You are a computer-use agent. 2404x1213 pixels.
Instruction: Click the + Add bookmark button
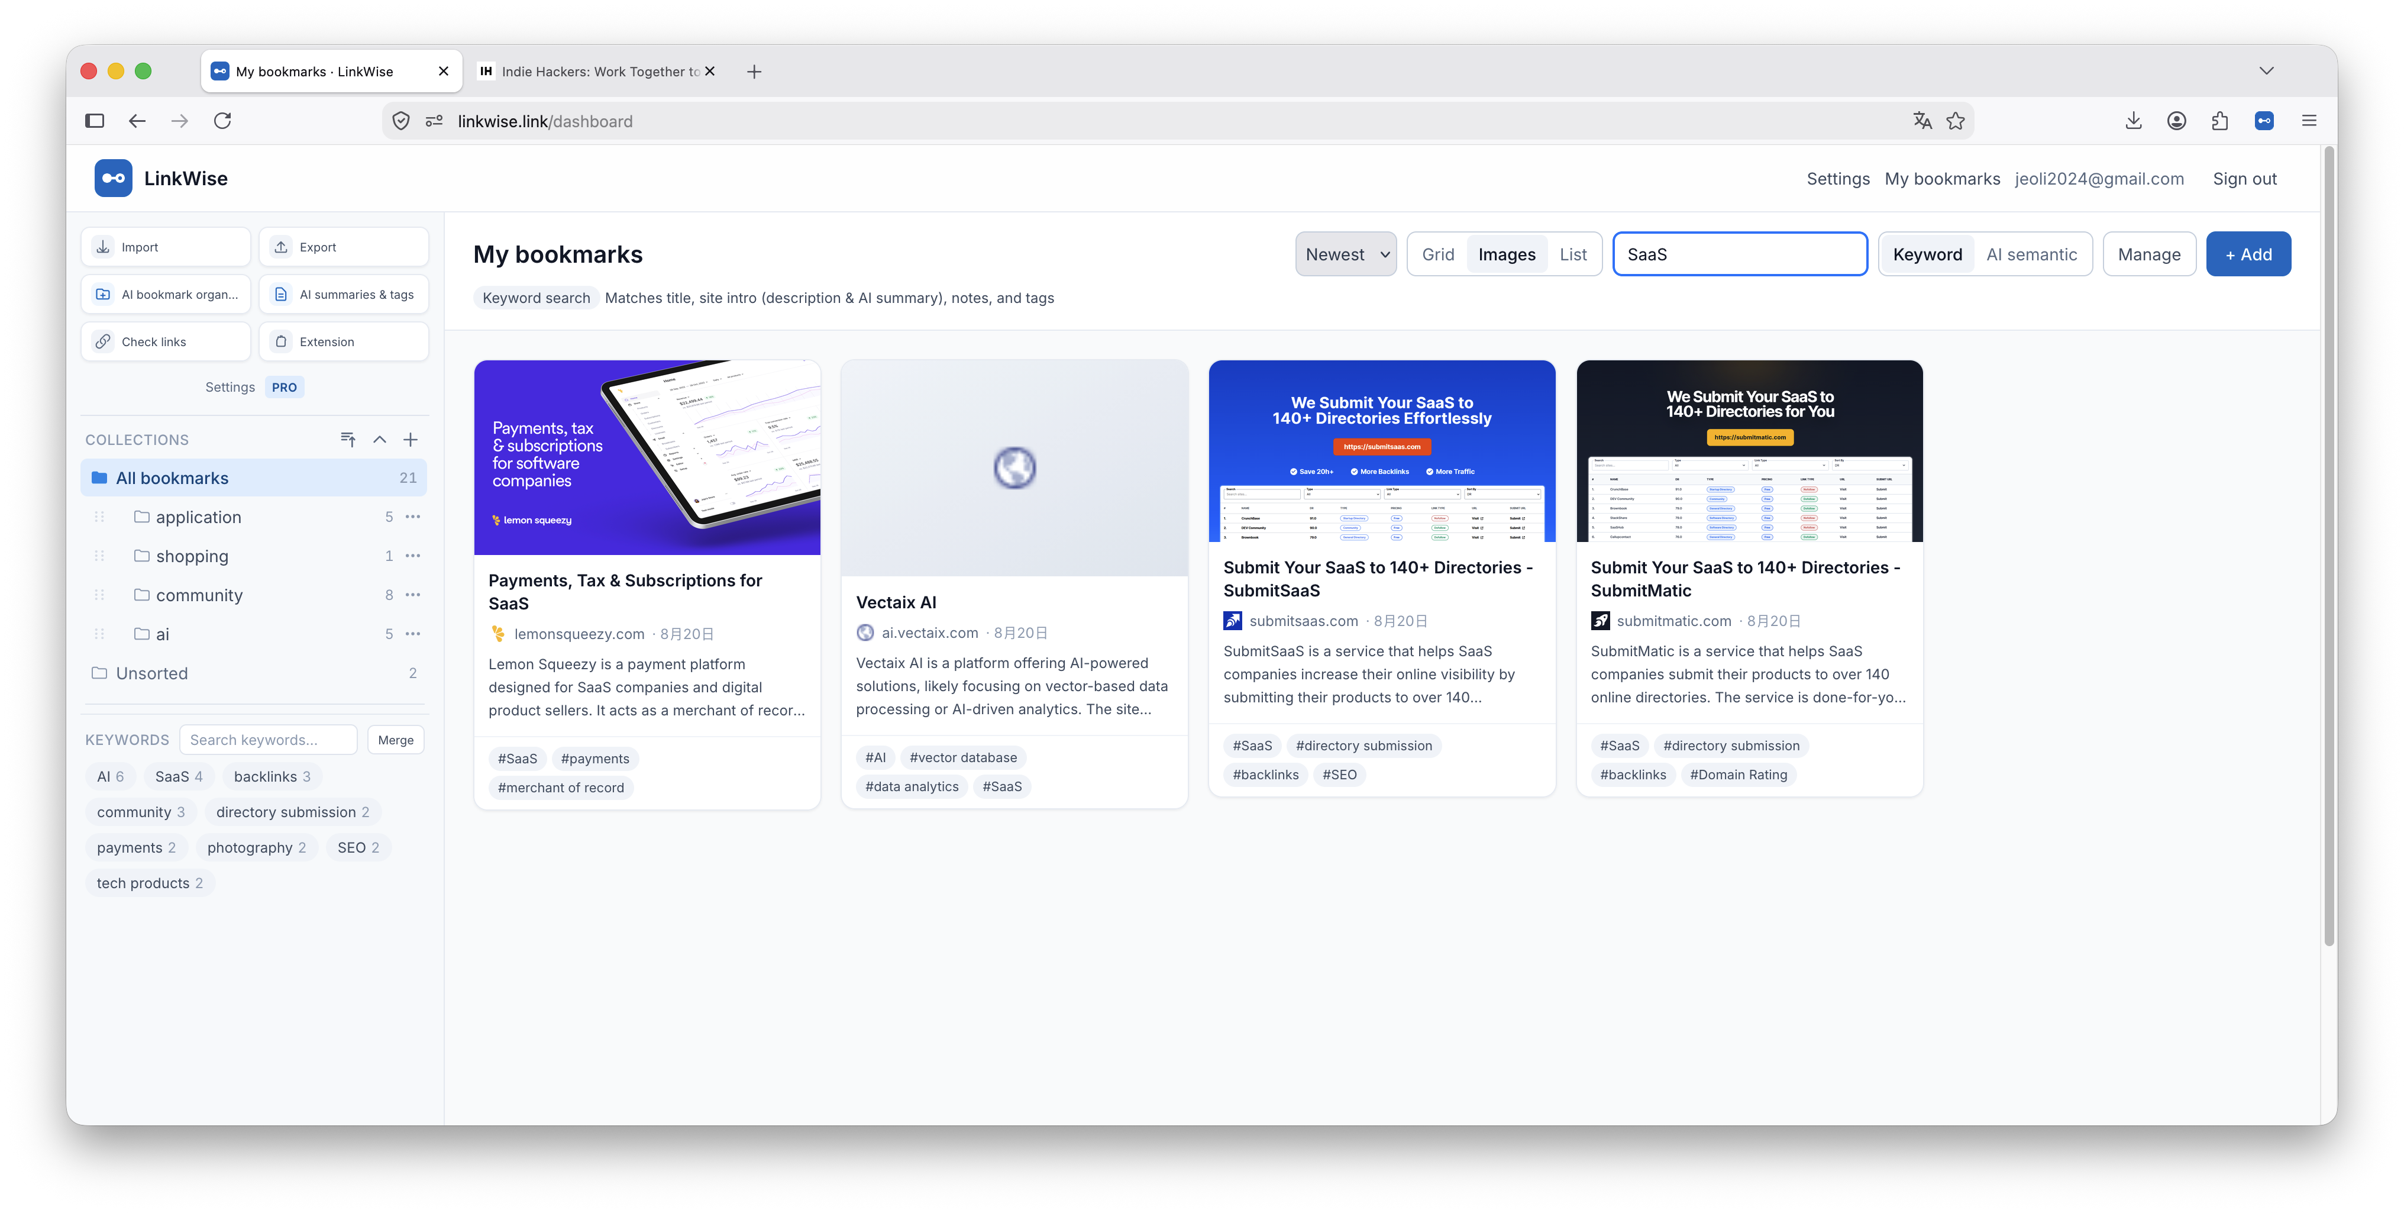[x=2248, y=254]
